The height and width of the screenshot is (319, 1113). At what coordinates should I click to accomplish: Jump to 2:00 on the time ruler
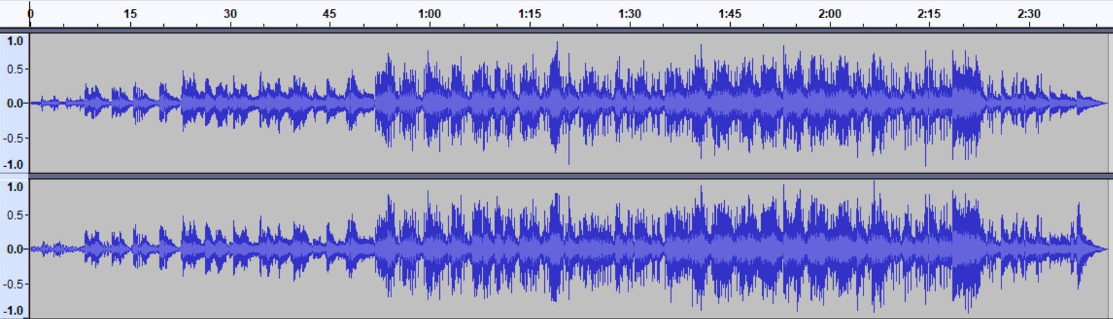pyautogui.click(x=829, y=14)
